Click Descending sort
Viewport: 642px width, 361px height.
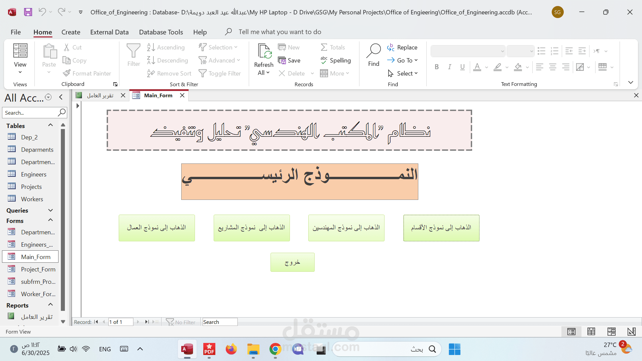tap(168, 61)
